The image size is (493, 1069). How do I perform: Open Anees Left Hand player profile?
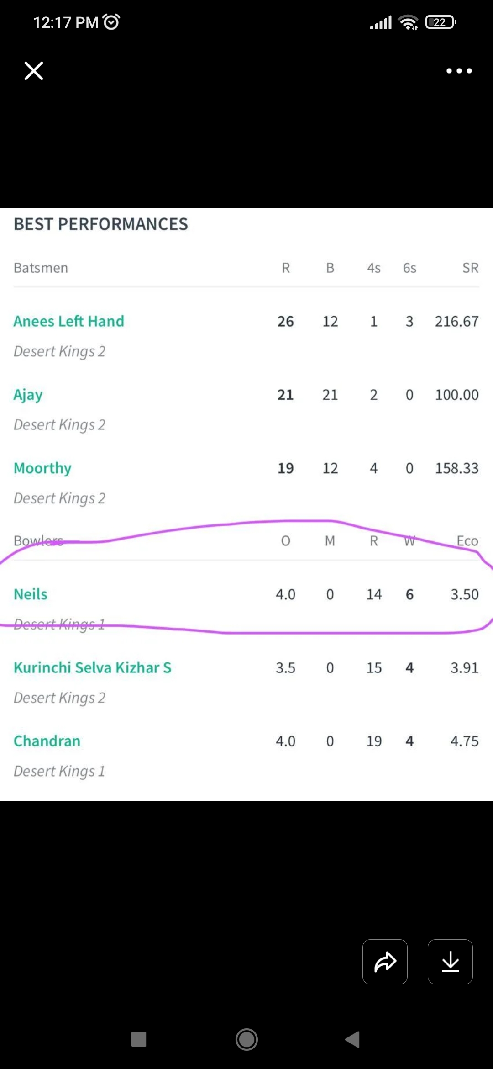point(69,321)
